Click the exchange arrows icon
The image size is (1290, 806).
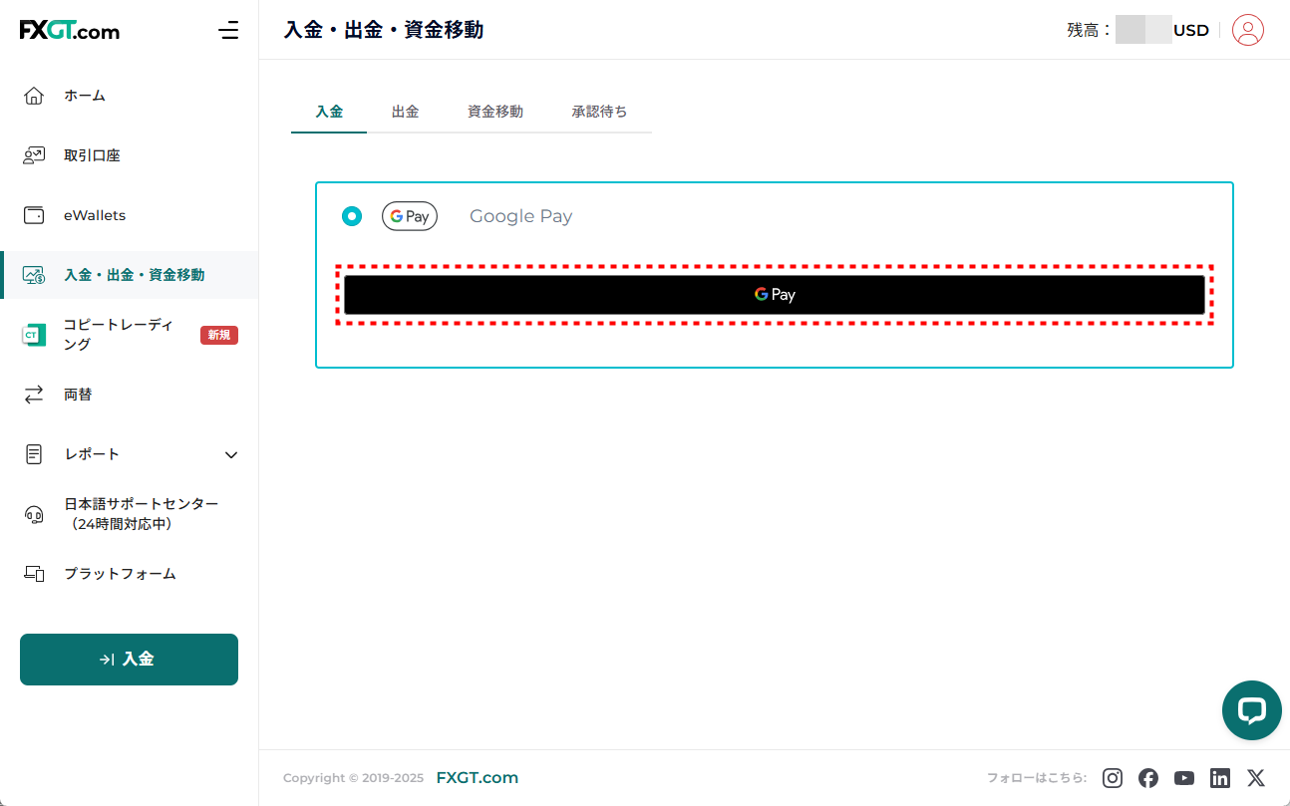(x=34, y=395)
